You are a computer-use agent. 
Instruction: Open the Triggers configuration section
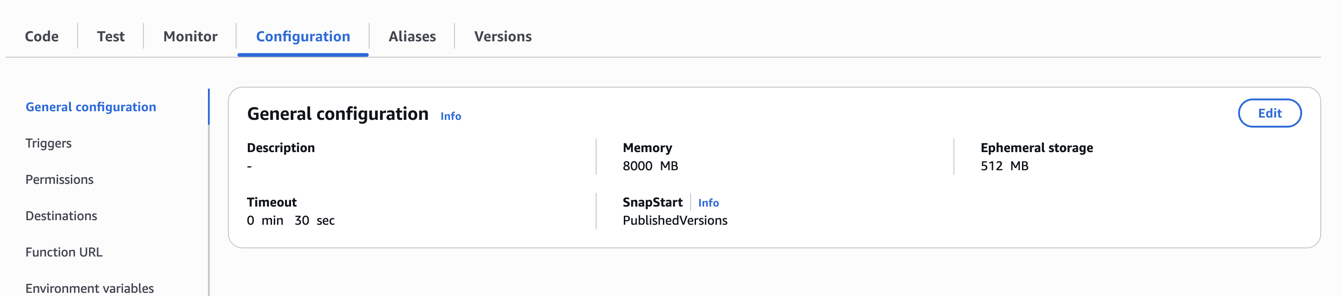pos(49,143)
